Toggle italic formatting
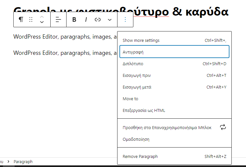This screenshot has width=246, height=167. (x=86, y=19)
